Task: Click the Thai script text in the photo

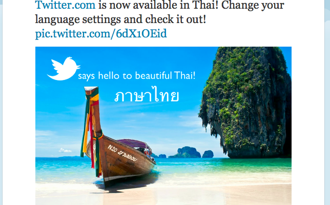Action: pyautogui.click(x=147, y=96)
